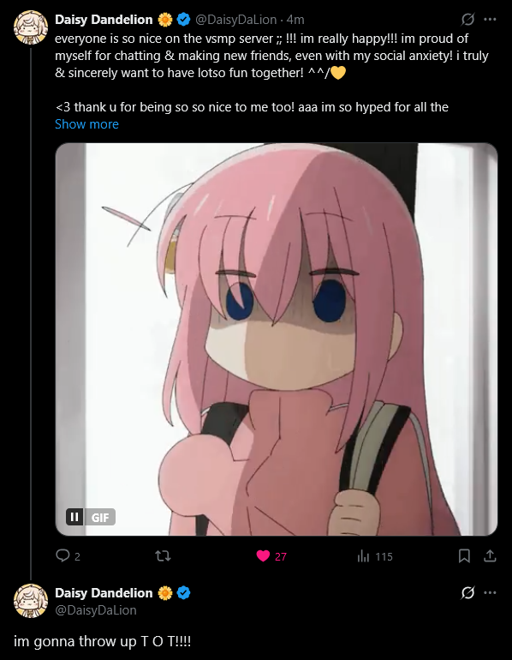The image size is (512, 660).
Task: Open the Grok icon on the first tweet
Action: point(467,20)
